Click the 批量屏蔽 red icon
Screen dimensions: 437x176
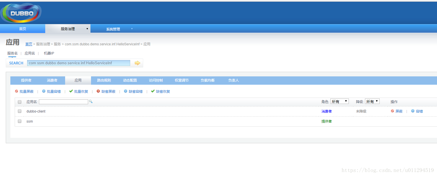coord(16,91)
